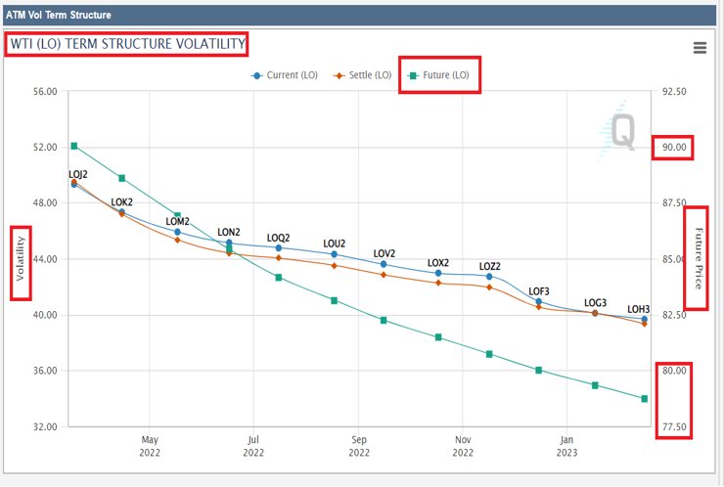The image size is (724, 487).
Task: Click the LOZ2 data point label
Action: pos(489,266)
